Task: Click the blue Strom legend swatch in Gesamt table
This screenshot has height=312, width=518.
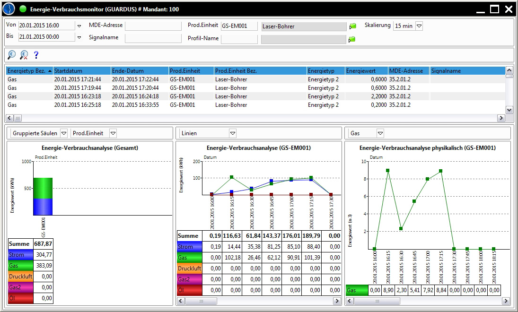Action: pyautogui.click(x=20, y=255)
